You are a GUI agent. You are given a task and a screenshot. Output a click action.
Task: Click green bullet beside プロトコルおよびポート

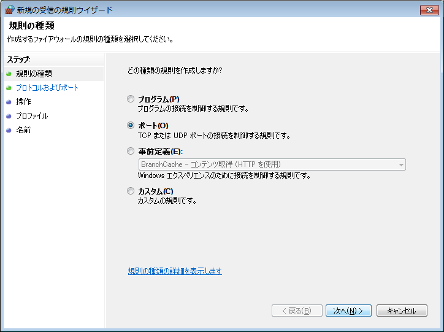pos(9,88)
